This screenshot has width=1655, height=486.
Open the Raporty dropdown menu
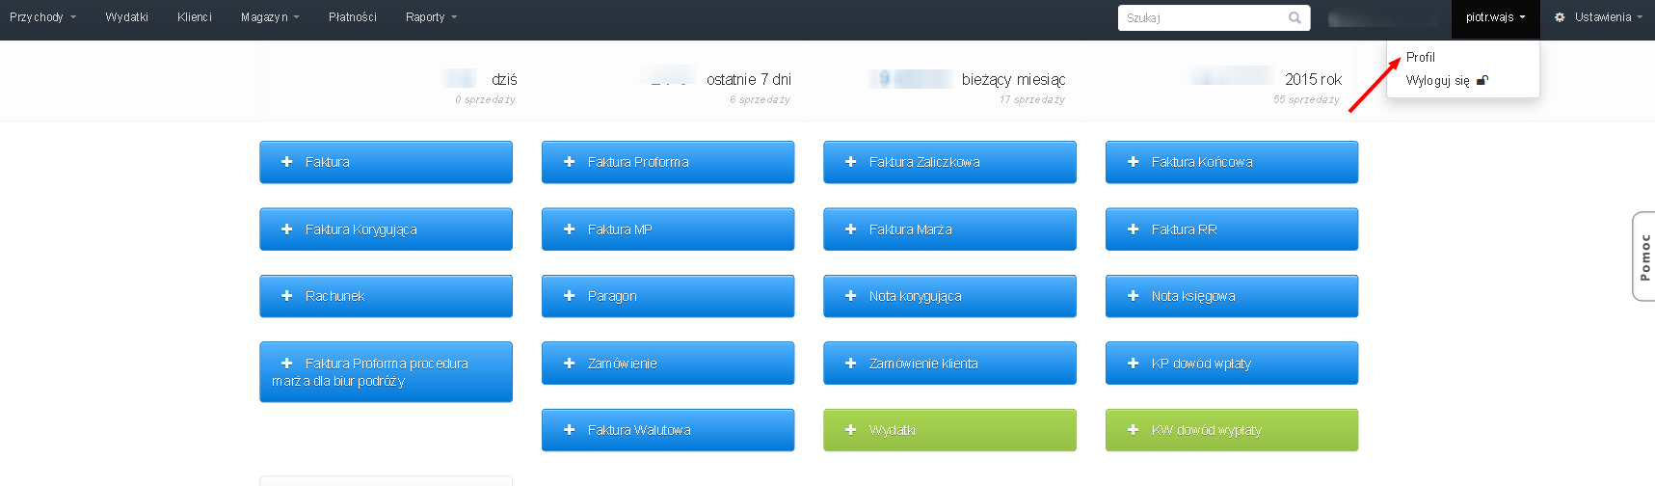click(431, 17)
